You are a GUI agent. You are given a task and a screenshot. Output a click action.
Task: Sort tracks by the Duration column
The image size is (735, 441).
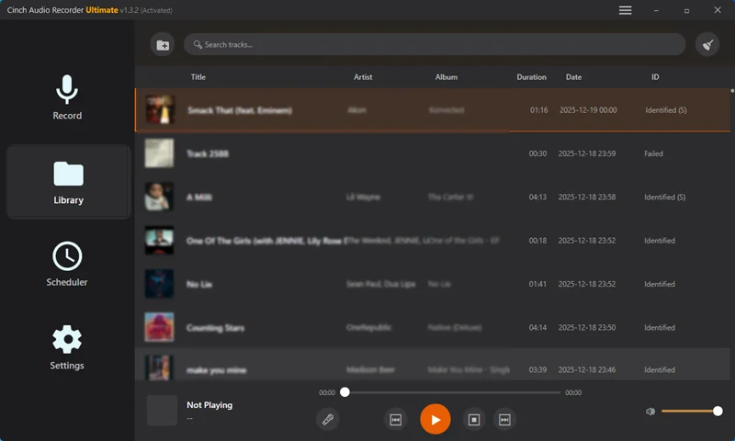click(532, 77)
